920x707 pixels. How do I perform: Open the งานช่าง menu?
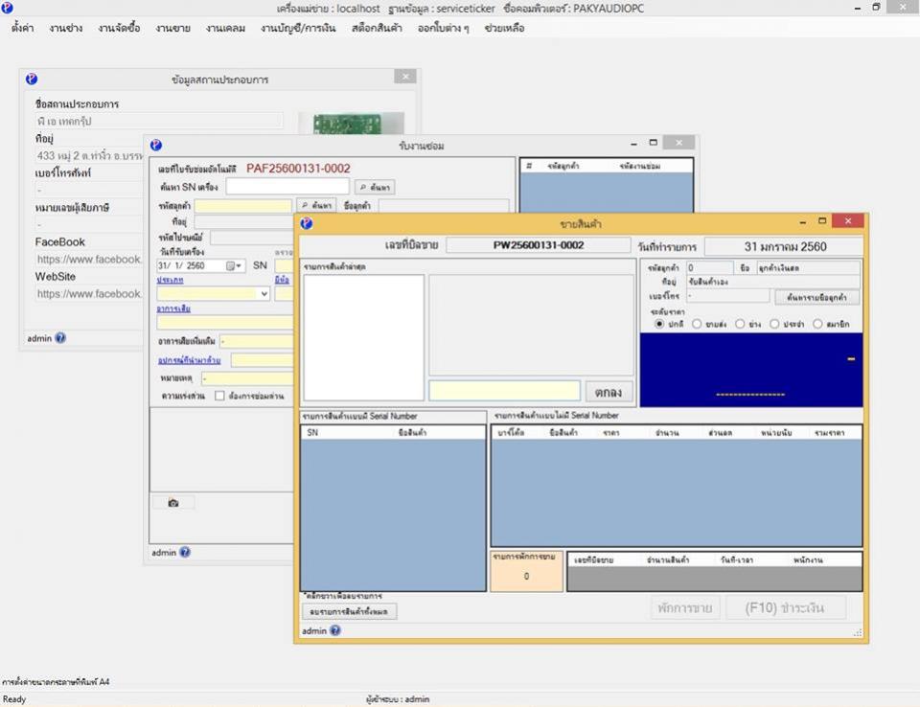click(66, 28)
